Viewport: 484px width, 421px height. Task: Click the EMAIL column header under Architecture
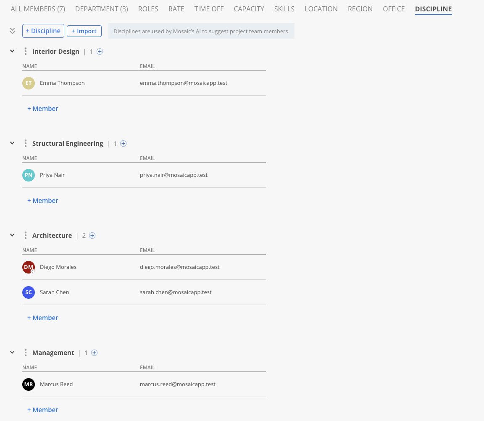(x=147, y=250)
